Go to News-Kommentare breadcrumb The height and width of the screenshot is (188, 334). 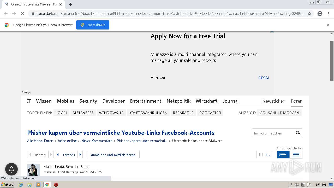[97, 141]
